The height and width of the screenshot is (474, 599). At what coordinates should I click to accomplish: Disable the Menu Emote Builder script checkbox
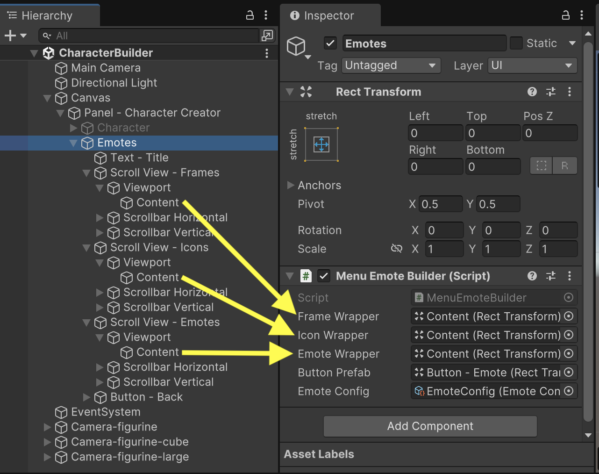[323, 276]
